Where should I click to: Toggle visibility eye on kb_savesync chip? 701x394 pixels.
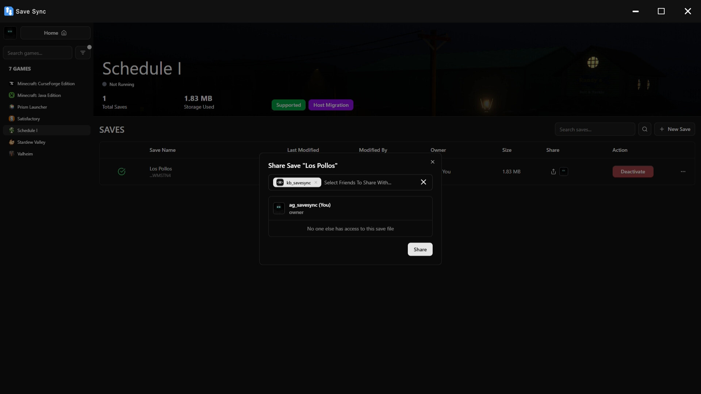(280, 182)
